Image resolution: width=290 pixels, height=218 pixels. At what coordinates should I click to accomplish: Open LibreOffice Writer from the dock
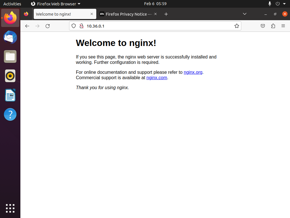(x=10, y=95)
